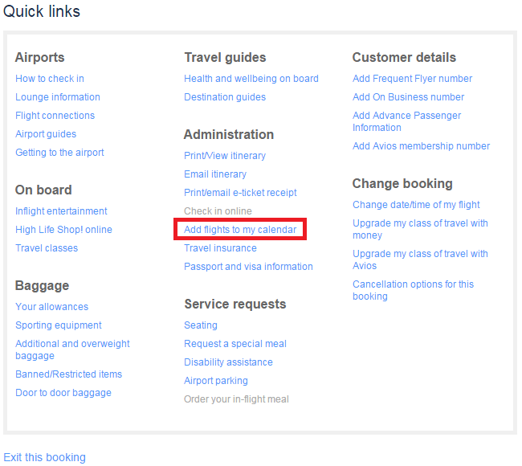Viewport: 522px width, 466px height.
Task: Open Airport parking link
Action: coord(216,381)
